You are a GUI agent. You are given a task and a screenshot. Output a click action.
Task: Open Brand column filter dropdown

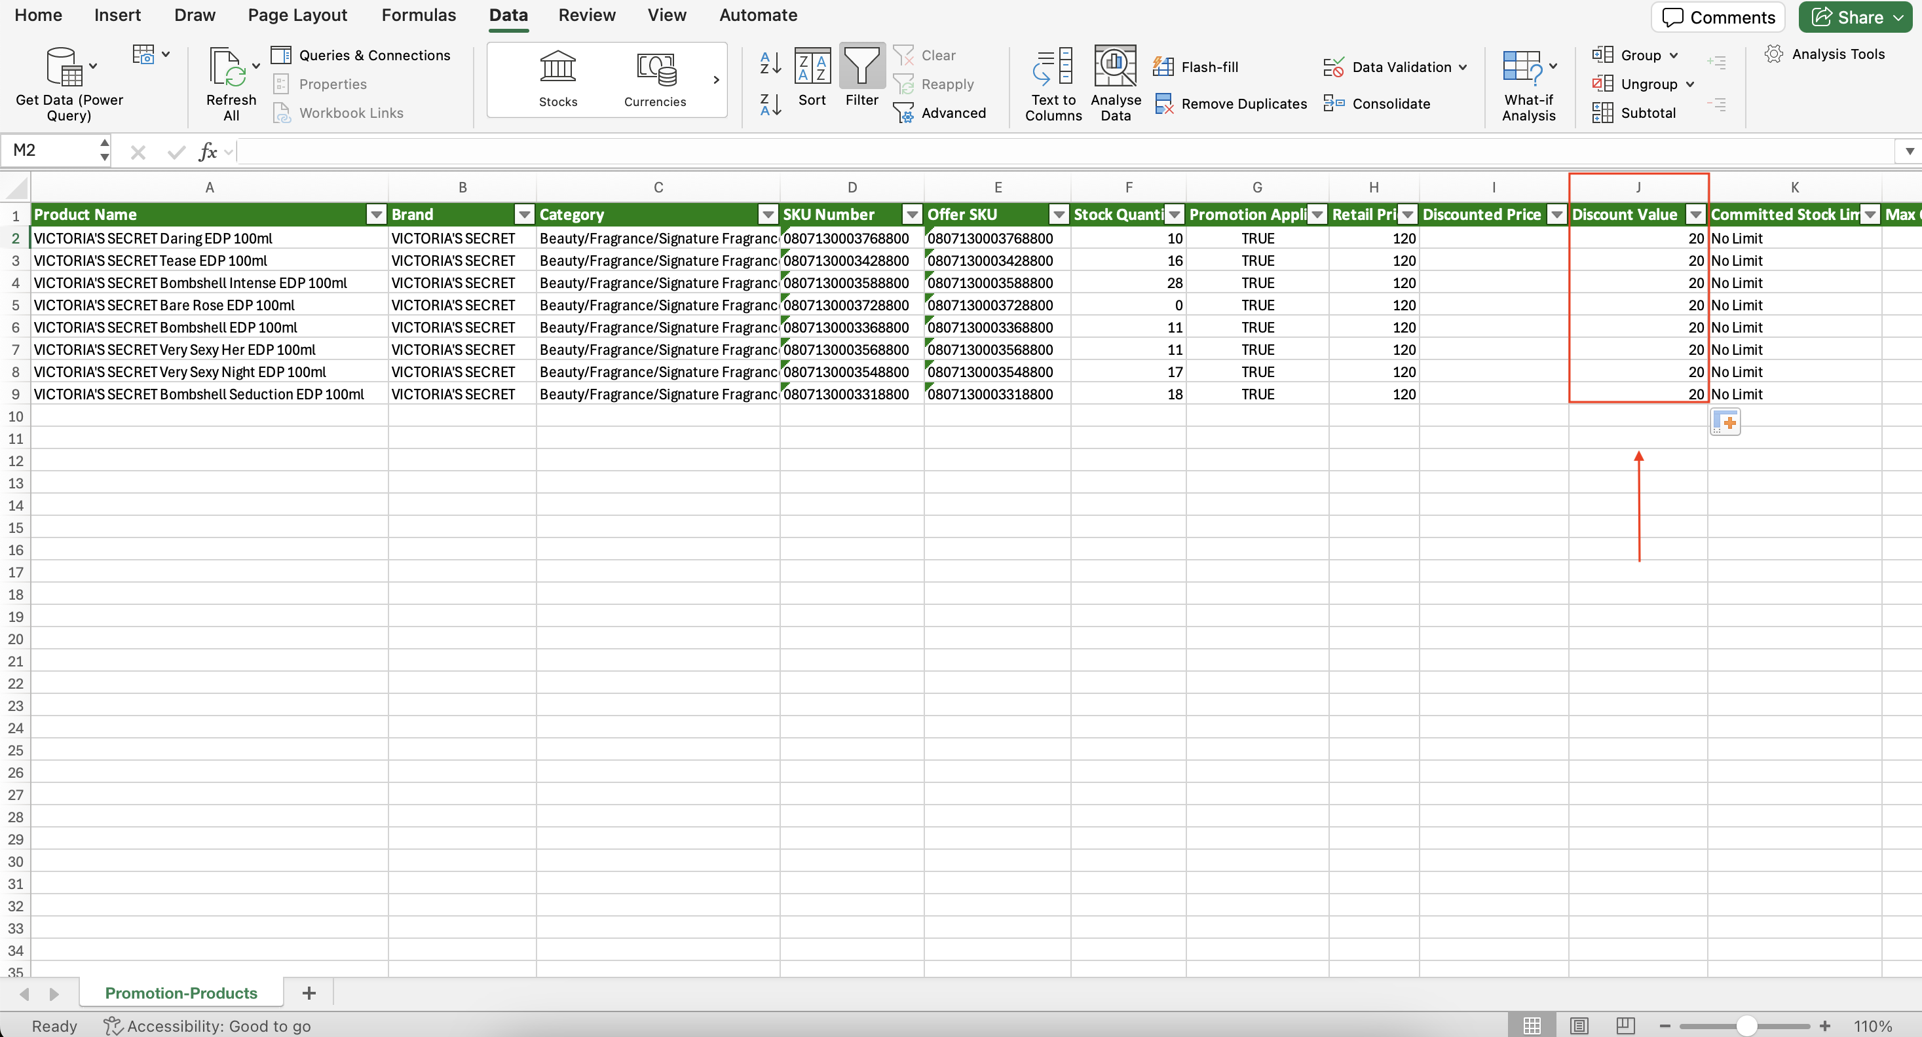525,215
